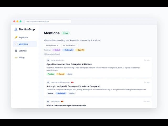The image size is (168, 126).
Task: Click the MentionDrop brand name
Action: click(27, 29)
